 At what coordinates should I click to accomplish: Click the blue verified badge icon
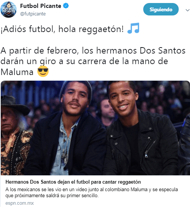(x=66, y=6)
